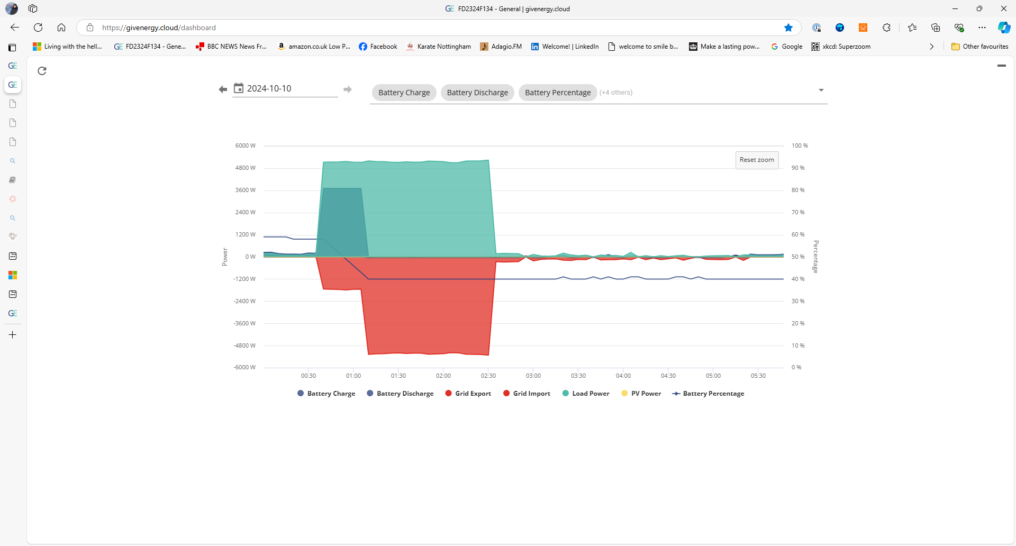Toggle Battery Charge series in legend
Viewport: 1016px width, 546px height.
326,394
